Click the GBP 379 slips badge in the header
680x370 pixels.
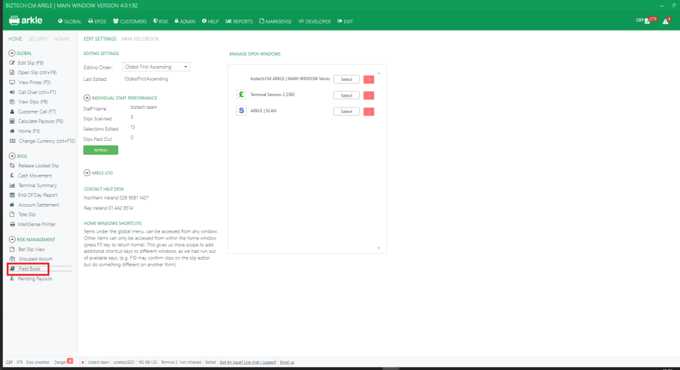(x=647, y=20)
